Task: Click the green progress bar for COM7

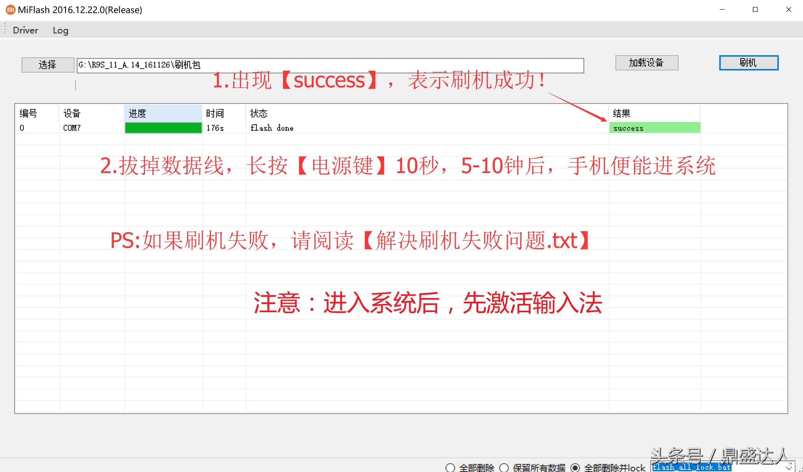Action: 163,128
